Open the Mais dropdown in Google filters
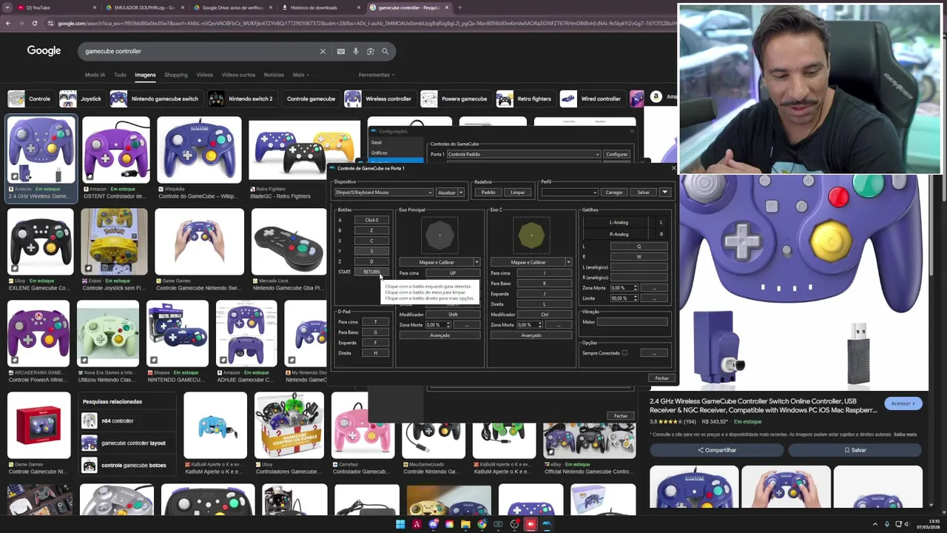 tap(300, 75)
